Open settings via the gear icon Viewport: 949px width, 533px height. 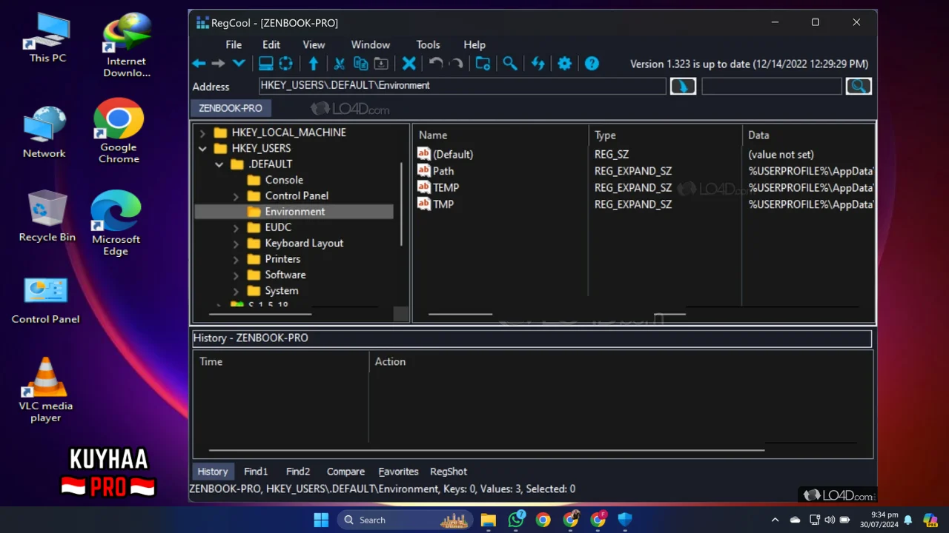point(564,64)
